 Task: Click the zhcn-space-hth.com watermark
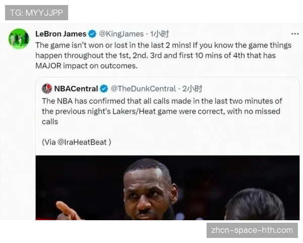click(252, 230)
